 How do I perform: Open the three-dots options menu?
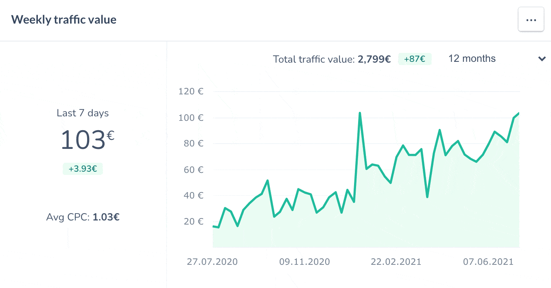click(531, 19)
